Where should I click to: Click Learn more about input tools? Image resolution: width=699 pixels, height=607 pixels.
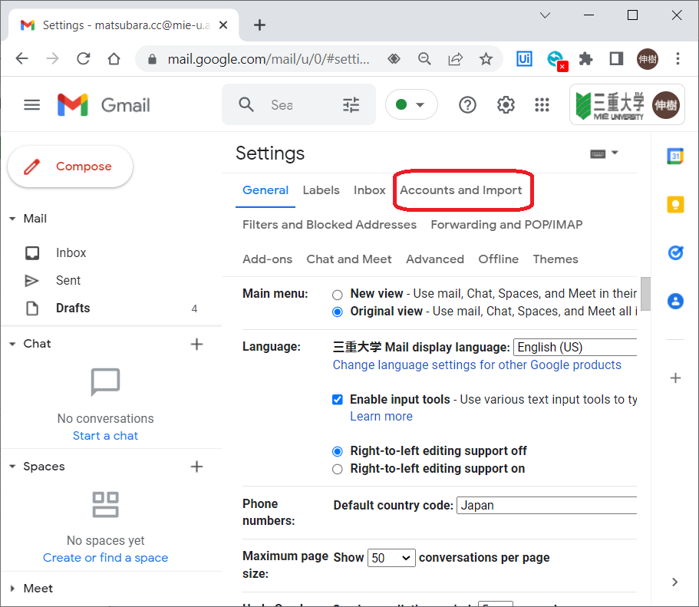pos(381,417)
